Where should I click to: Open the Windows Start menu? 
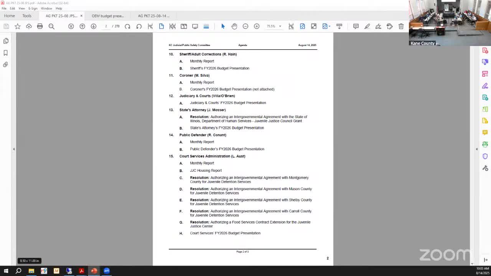(x=6, y=271)
